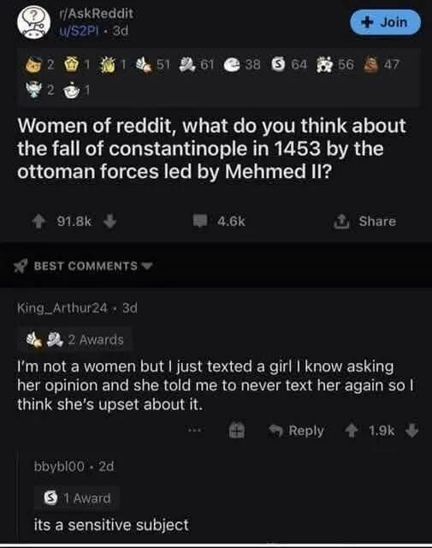
Task: Open u/S2PI user profile
Action: pos(80,31)
